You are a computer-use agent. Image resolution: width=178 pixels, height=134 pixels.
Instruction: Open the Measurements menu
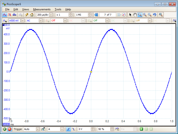(42, 9)
